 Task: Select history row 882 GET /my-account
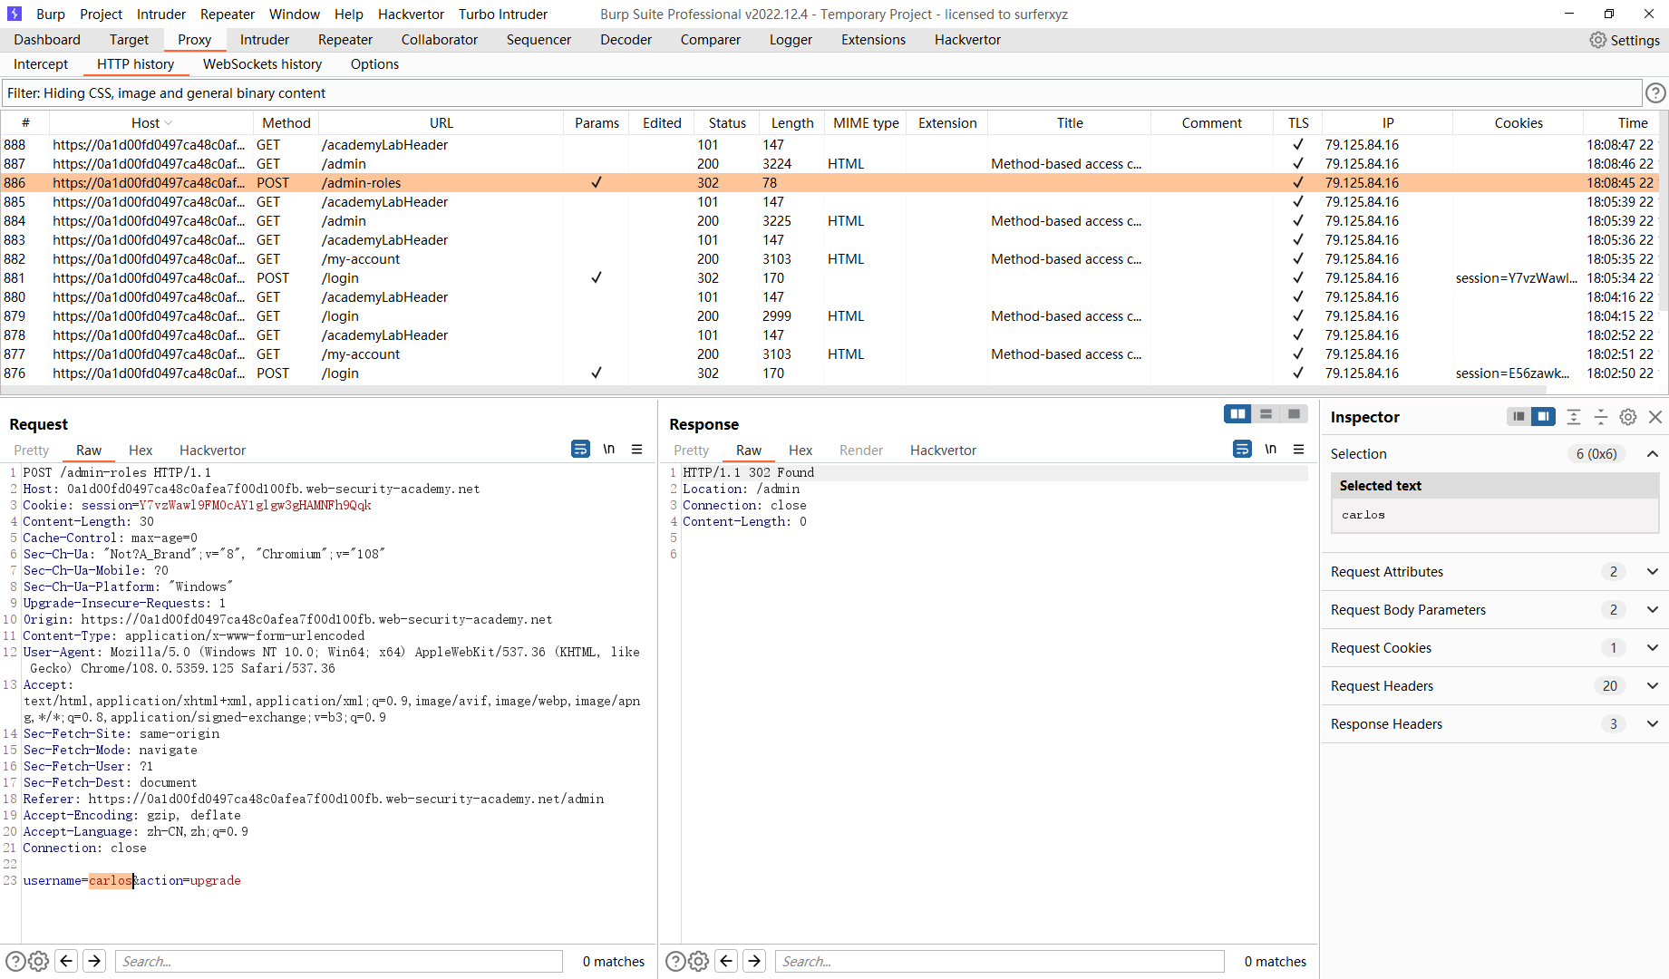[x=829, y=259]
